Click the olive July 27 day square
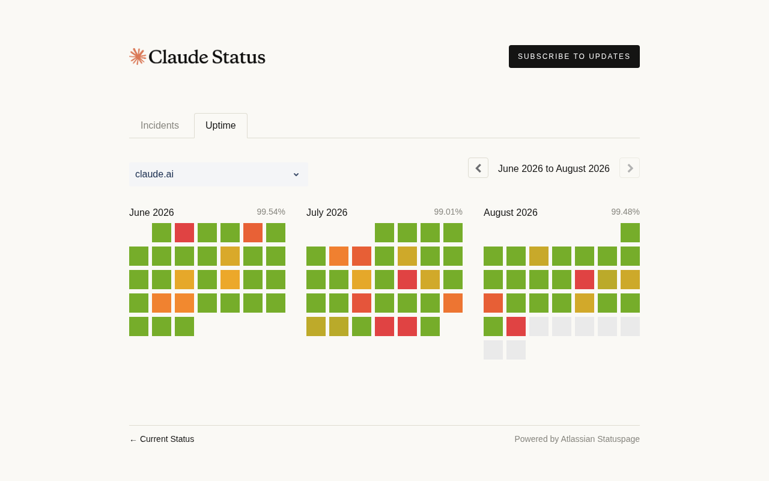 [x=339, y=326]
